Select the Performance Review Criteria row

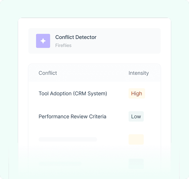coord(94,117)
